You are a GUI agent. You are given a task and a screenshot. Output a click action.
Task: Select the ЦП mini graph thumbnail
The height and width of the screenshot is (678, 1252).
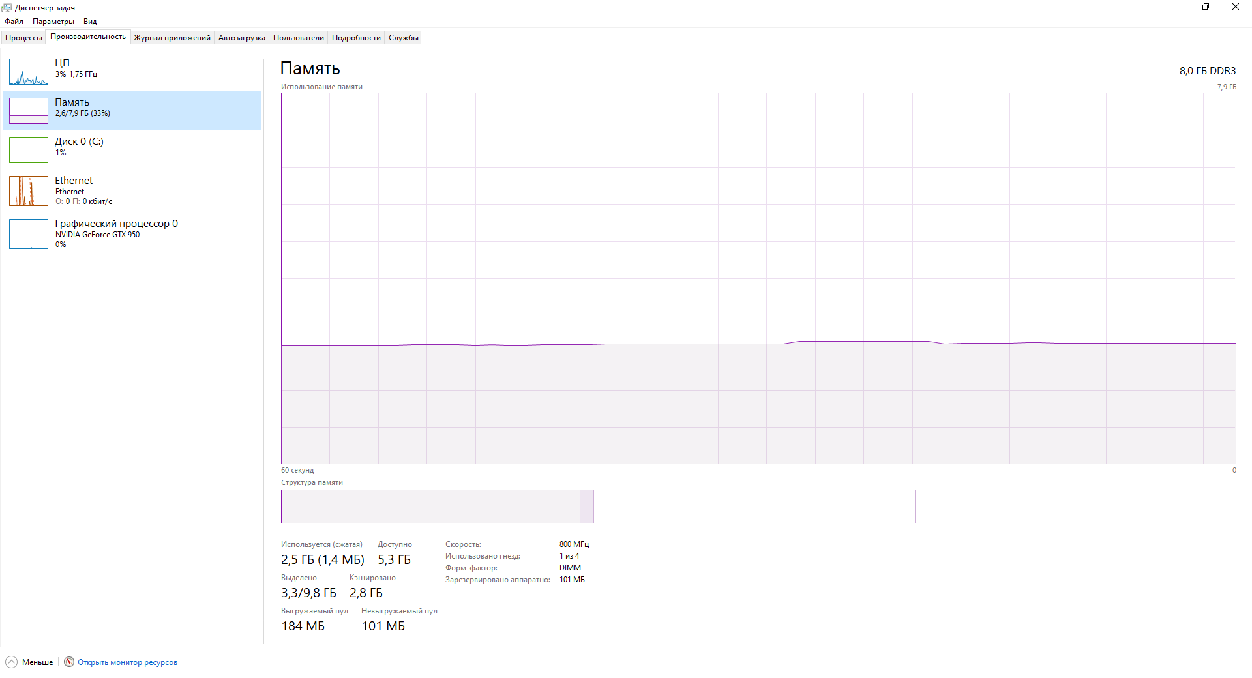click(29, 72)
